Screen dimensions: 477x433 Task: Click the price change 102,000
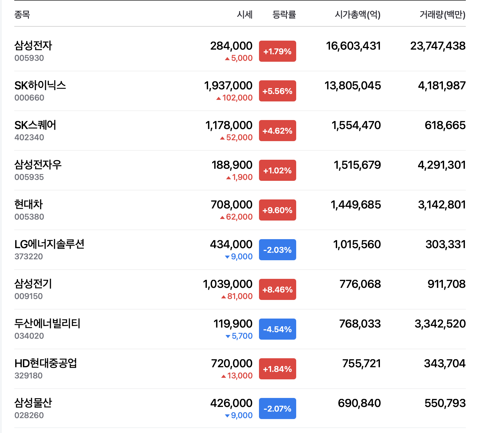[x=238, y=98]
